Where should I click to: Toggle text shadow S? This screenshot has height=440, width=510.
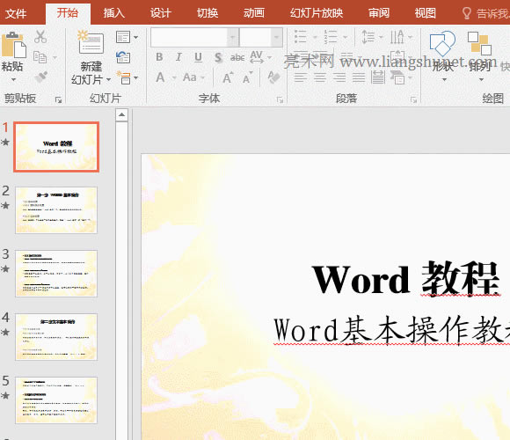218,57
